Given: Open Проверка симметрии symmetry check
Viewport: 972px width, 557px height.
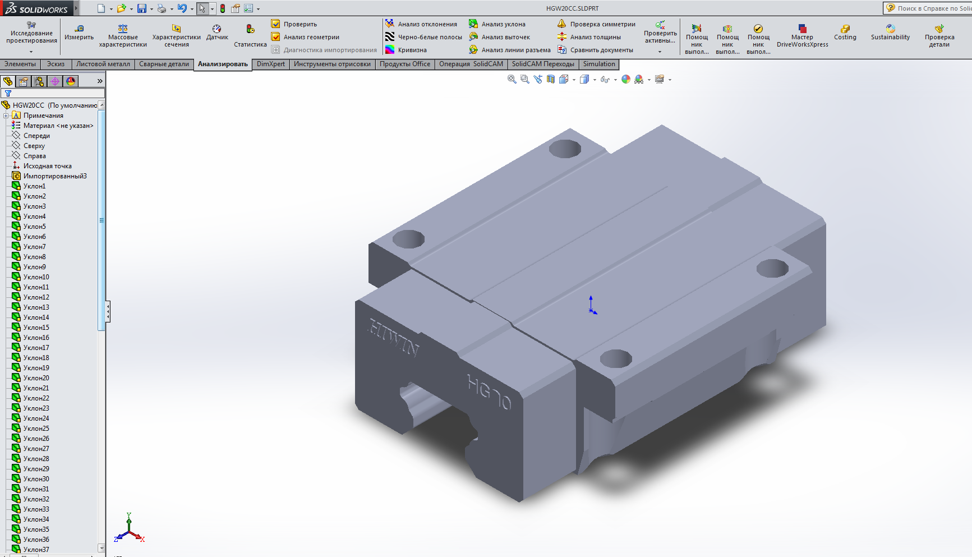Looking at the screenshot, I should tap(596, 24).
